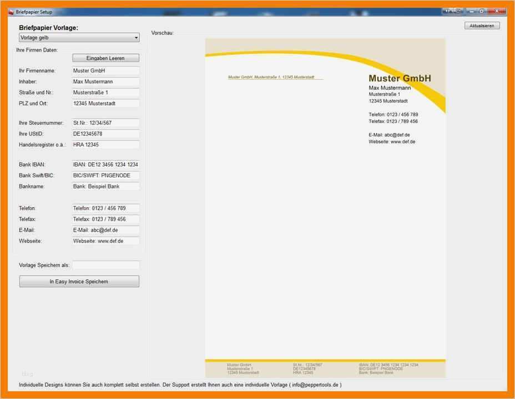
Task: Minimize the Briefpapier Setup window
Action: click(x=471, y=11)
